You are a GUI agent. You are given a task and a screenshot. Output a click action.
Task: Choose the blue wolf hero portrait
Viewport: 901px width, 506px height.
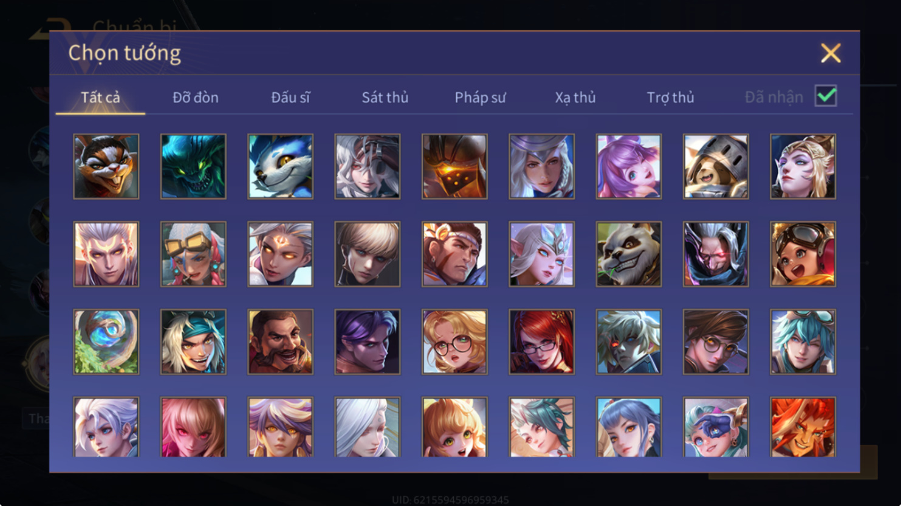point(280,166)
